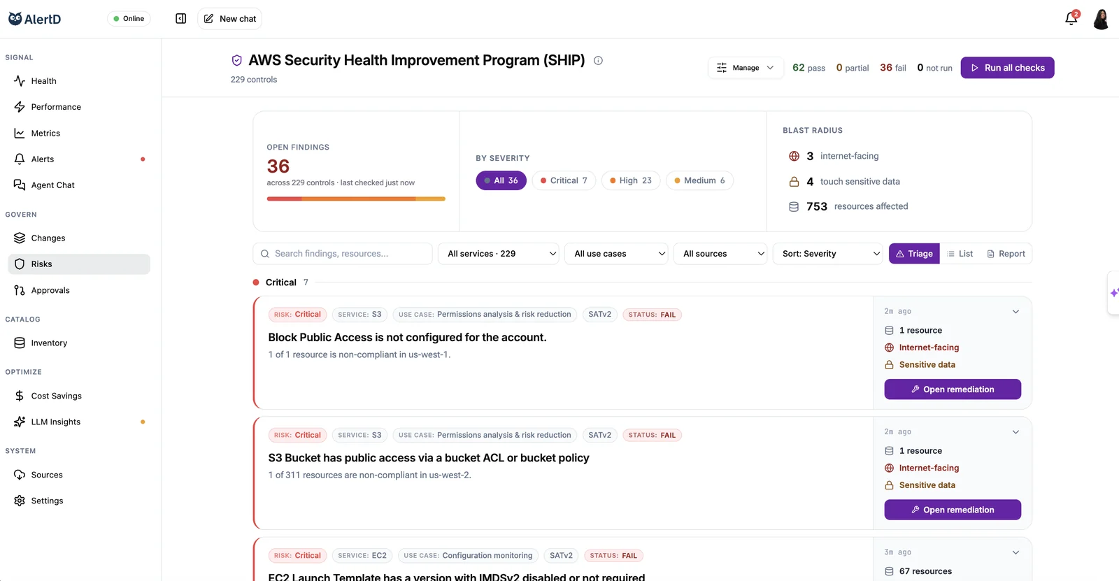Open All services 229 dropdown
The width and height of the screenshot is (1119, 581).
click(499, 254)
